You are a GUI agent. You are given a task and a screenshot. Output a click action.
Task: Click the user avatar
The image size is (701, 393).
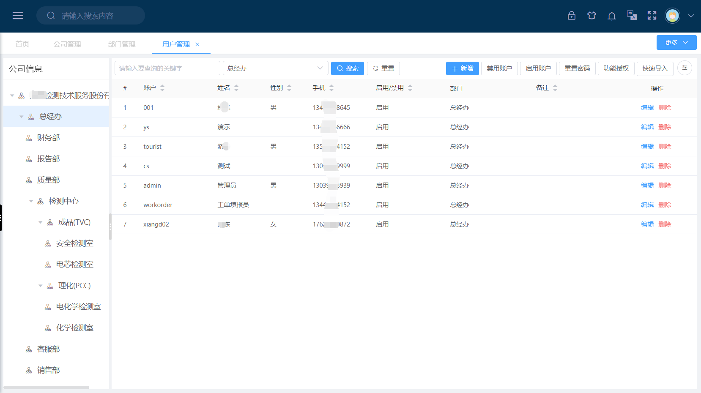[672, 16]
